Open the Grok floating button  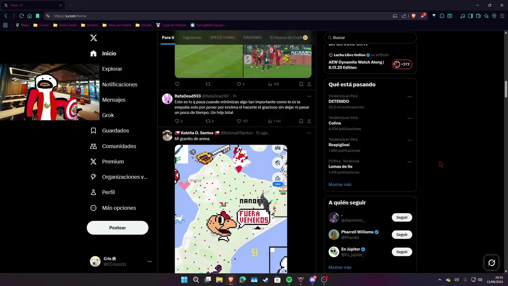pos(491,263)
